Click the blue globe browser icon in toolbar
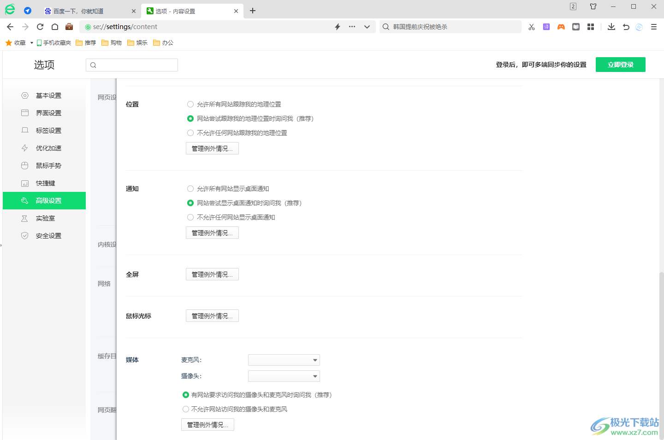The width and height of the screenshot is (664, 440). pos(639,27)
